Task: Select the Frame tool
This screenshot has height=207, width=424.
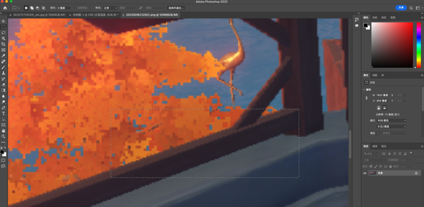Action: pyautogui.click(x=4, y=50)
